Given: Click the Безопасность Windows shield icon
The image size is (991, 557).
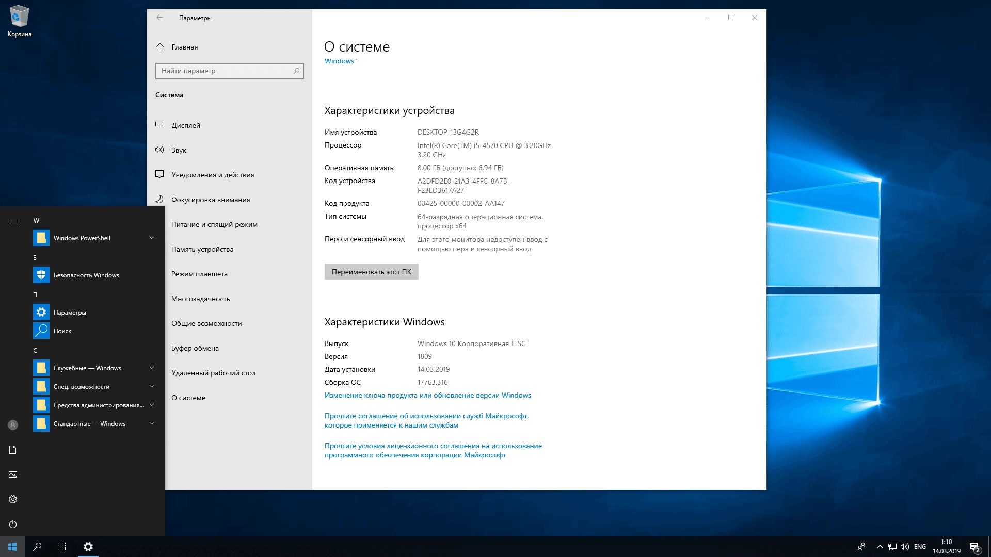Looking at the screenshot, I should [x=41, y=275].
